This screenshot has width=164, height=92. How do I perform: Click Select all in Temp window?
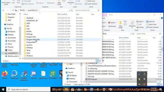(150, 21)
